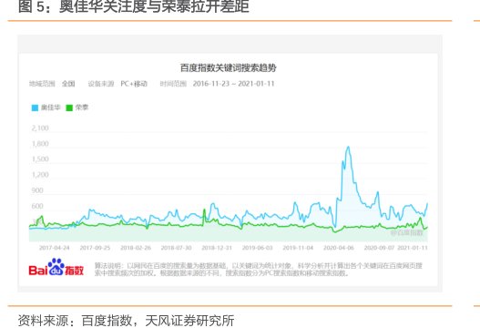Click the y-axis label 2,100

tap(40, 128)
